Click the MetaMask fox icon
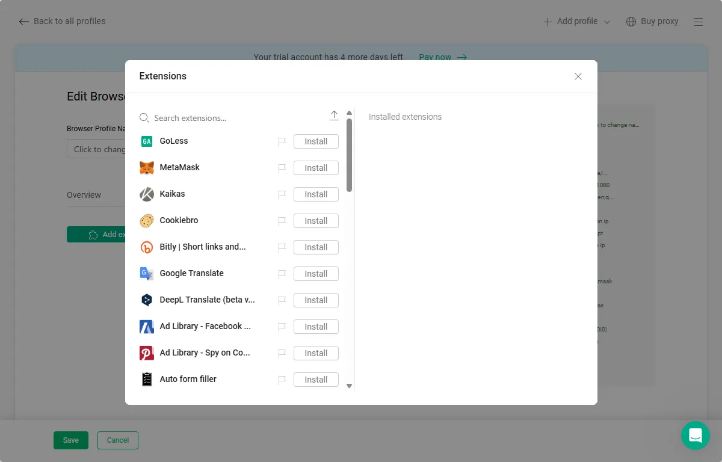 point(147,168)
